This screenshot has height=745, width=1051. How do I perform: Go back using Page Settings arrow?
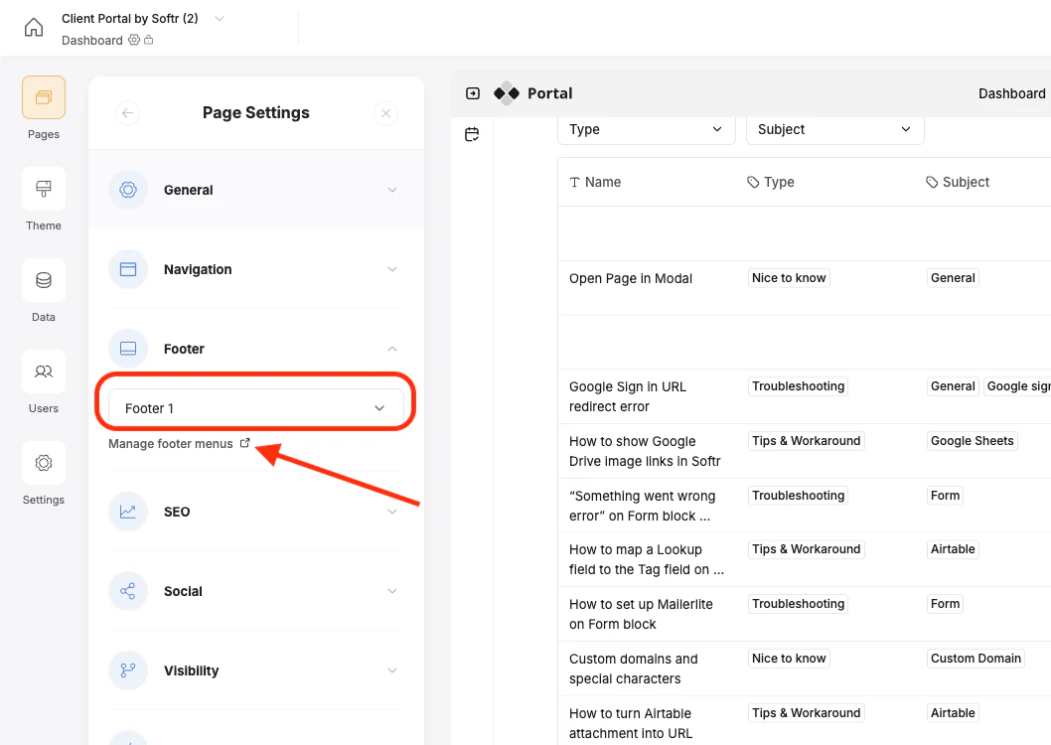[x=127, y=112]
